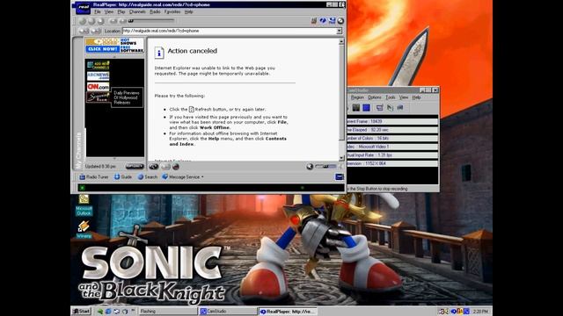The width and height of the screenshot is (563, 316).
Task: Open the Favorites menu in RealPlayer
Action: pos(172,11)
